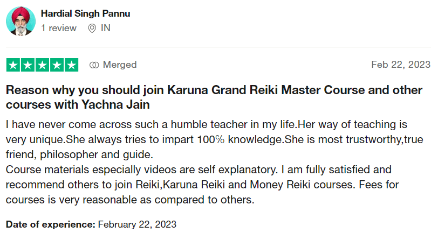Select the 'IN' country code
The height and width of the screenshot is (233, 438).
(106, 28)
